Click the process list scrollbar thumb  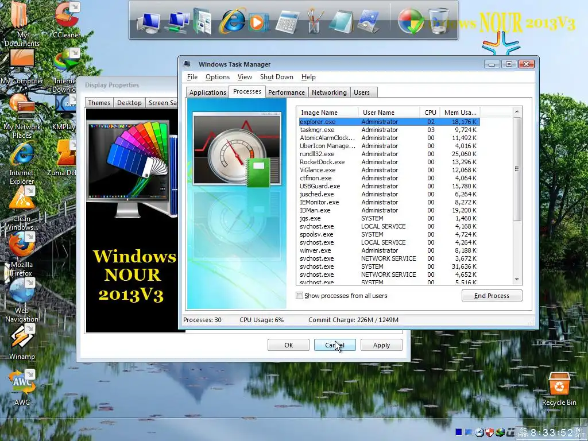[517, 169]
